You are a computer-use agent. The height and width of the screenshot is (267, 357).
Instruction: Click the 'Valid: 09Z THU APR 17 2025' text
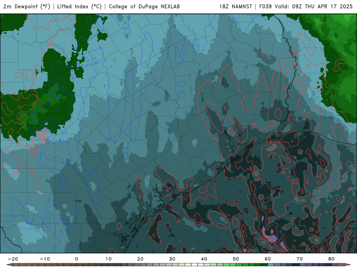(x=314, y=6)
